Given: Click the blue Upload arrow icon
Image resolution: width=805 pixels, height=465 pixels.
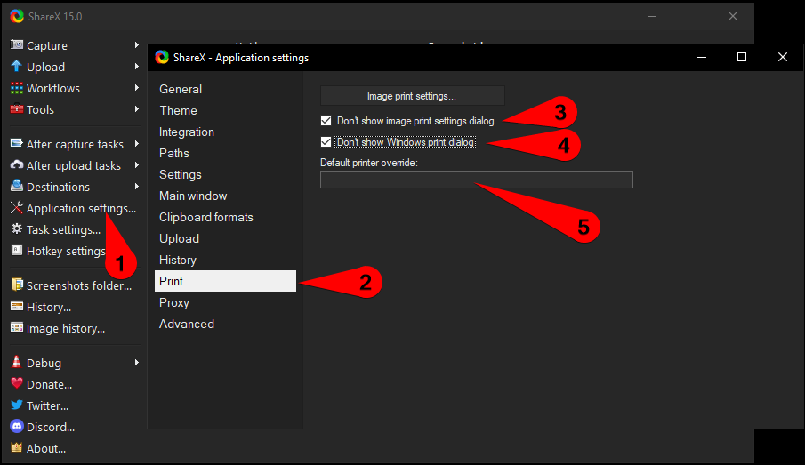Looking at the screenshot, I should click(x=16, y=66).
